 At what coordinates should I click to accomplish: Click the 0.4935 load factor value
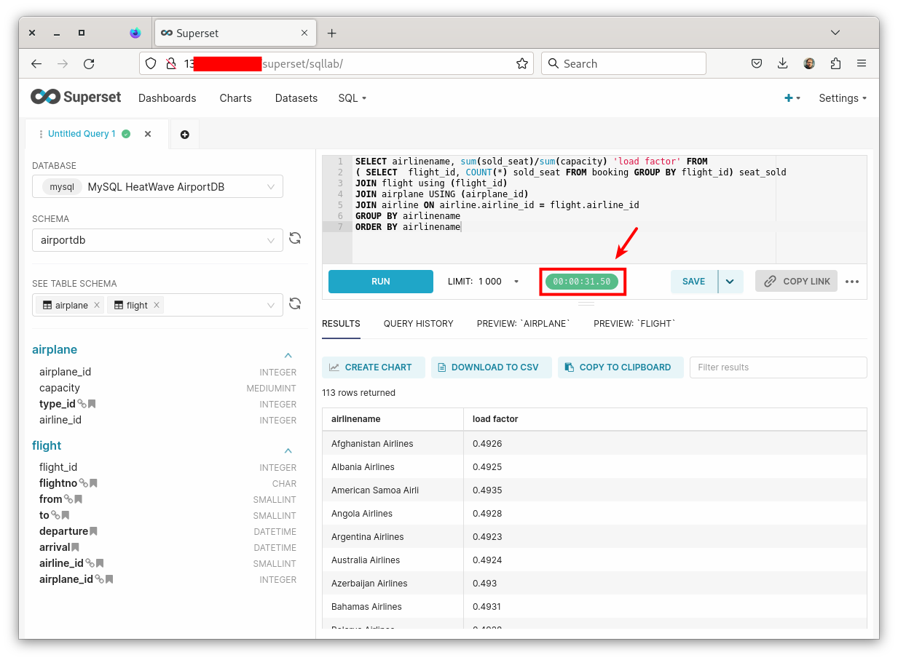[x=487, y=490]
